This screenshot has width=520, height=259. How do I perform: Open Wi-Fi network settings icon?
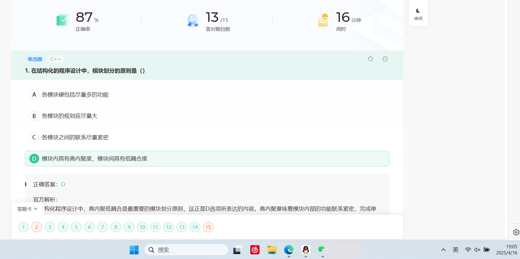(x=468, y=250)
